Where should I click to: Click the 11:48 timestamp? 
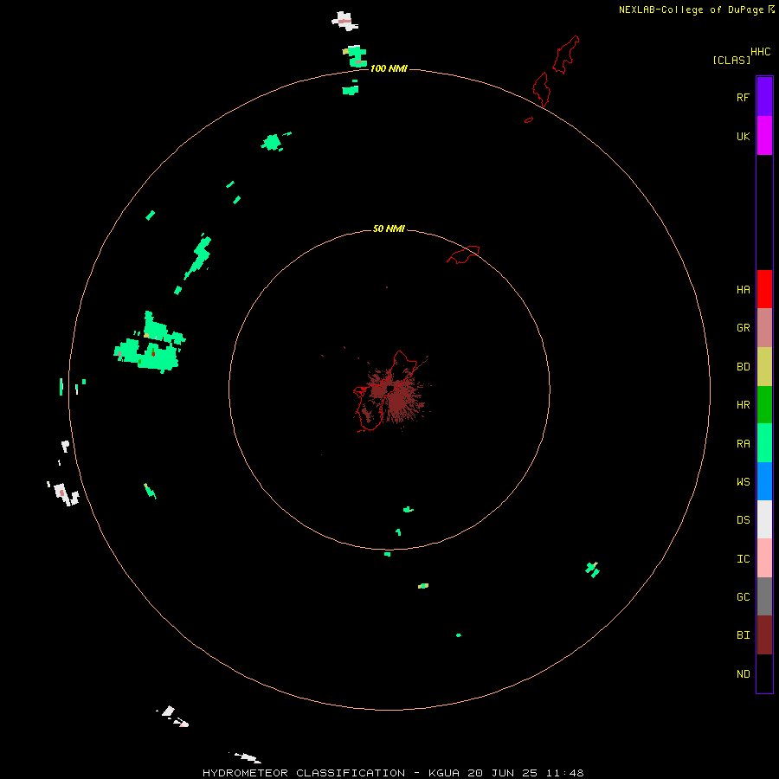pos(564,773)
